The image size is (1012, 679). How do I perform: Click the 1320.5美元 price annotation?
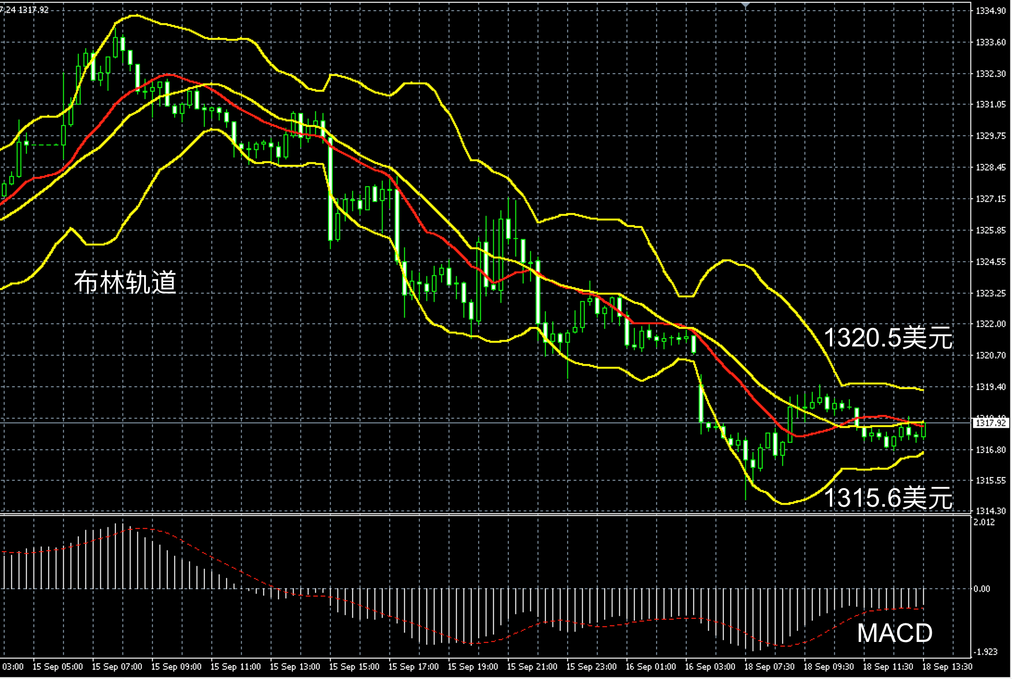tap(888, 338)
